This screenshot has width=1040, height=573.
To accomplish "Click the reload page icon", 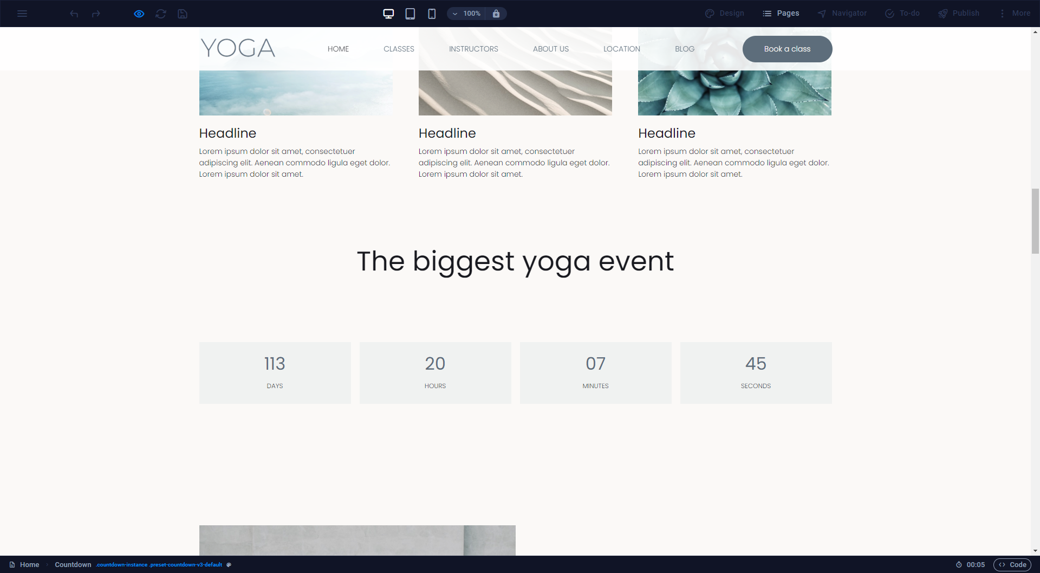I will click(161, 14).
